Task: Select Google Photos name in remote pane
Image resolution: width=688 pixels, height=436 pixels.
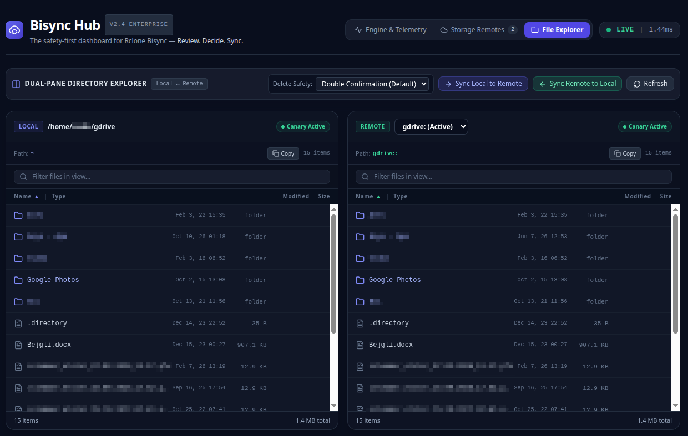Action: click(395, 280)
